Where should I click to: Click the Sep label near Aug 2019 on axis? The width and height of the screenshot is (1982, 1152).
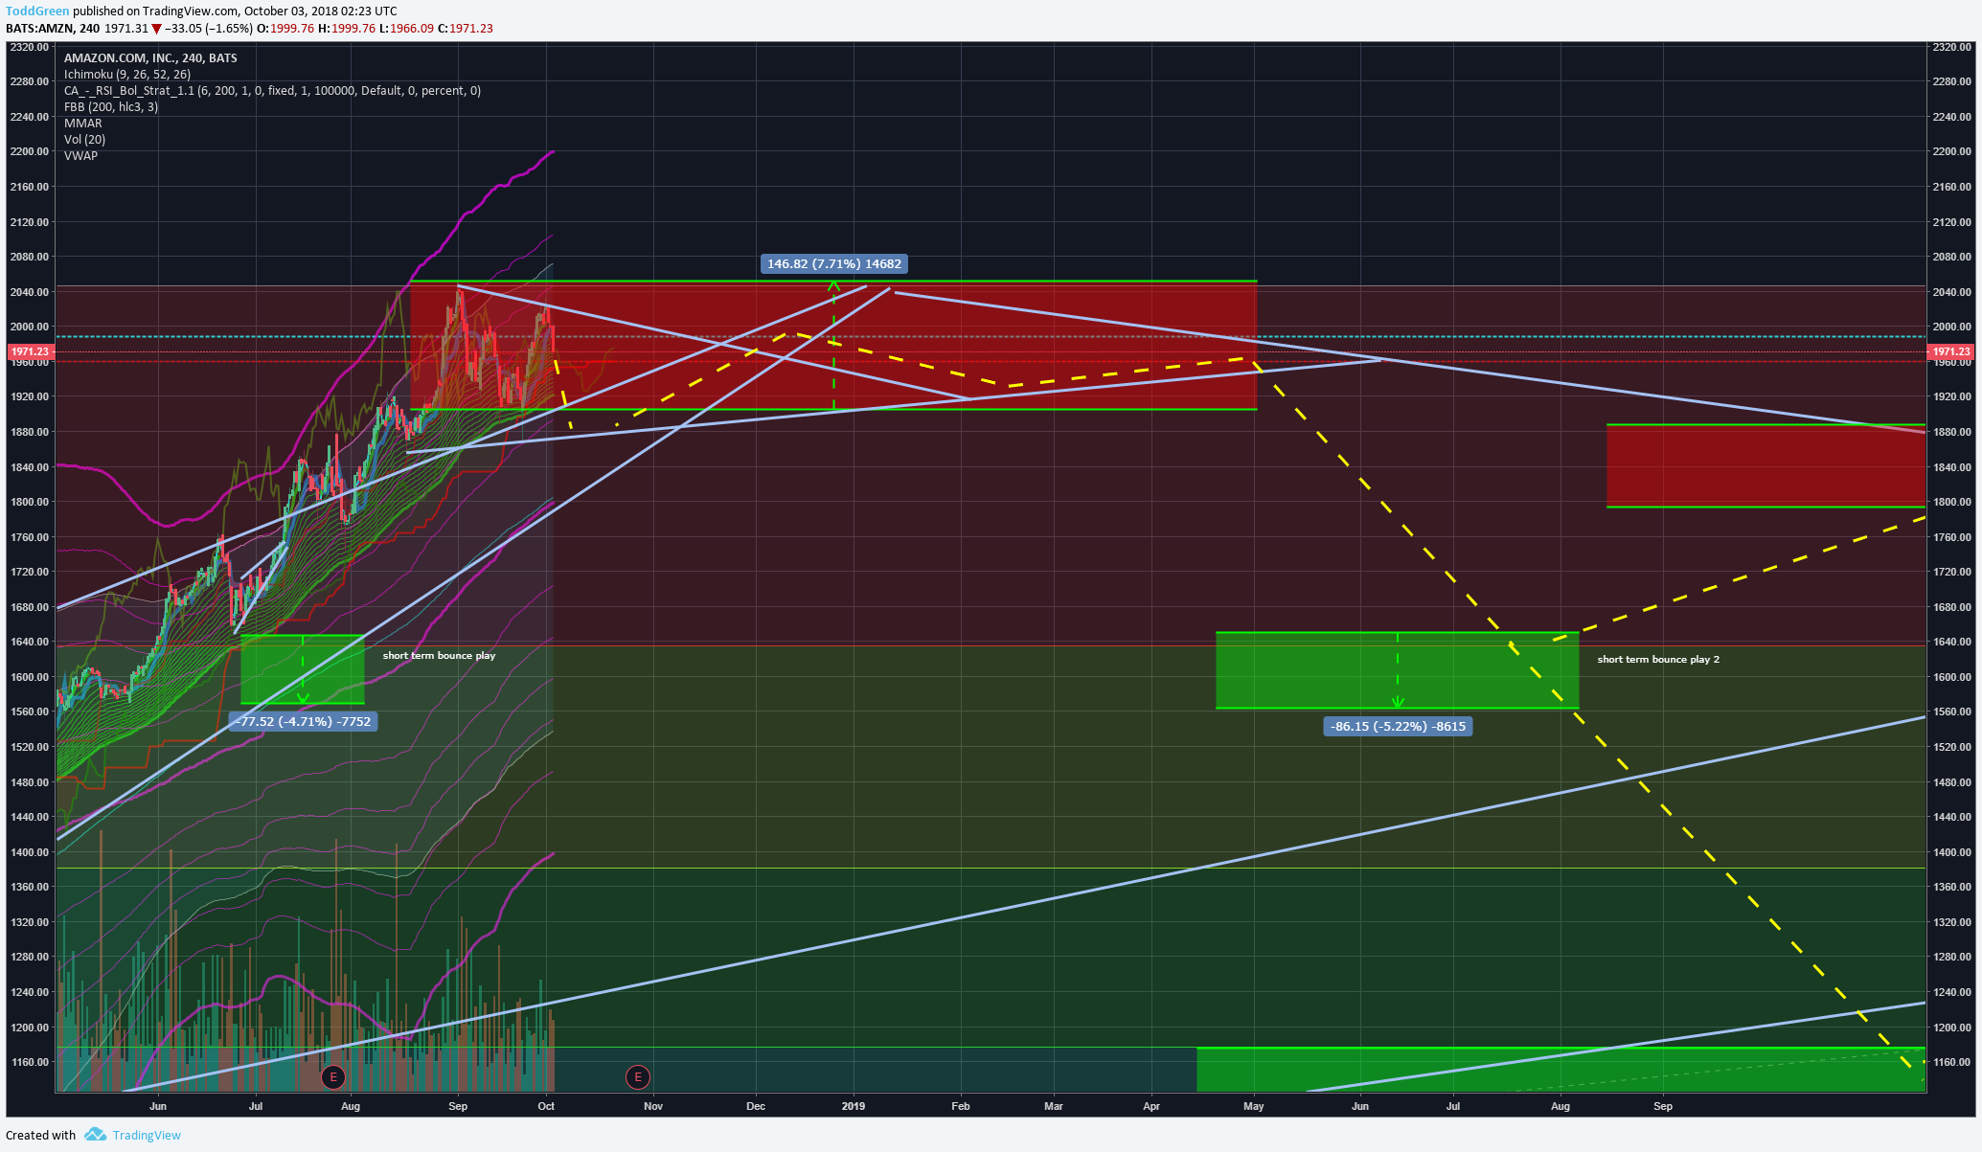point(1663,1106)
